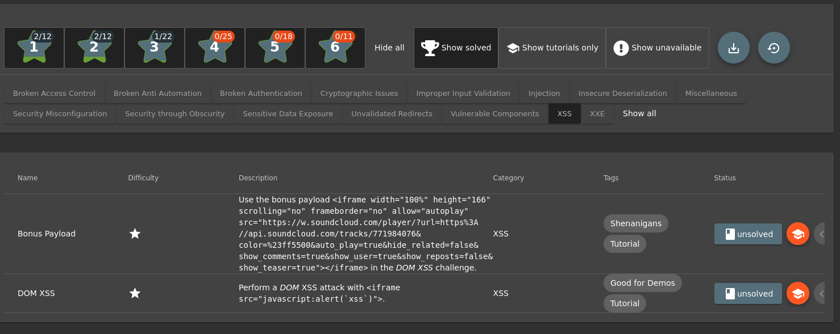The image size is (840, 334).
Task: Toggle the 3-star difficulty filter
Action: (x=155, y=48)
